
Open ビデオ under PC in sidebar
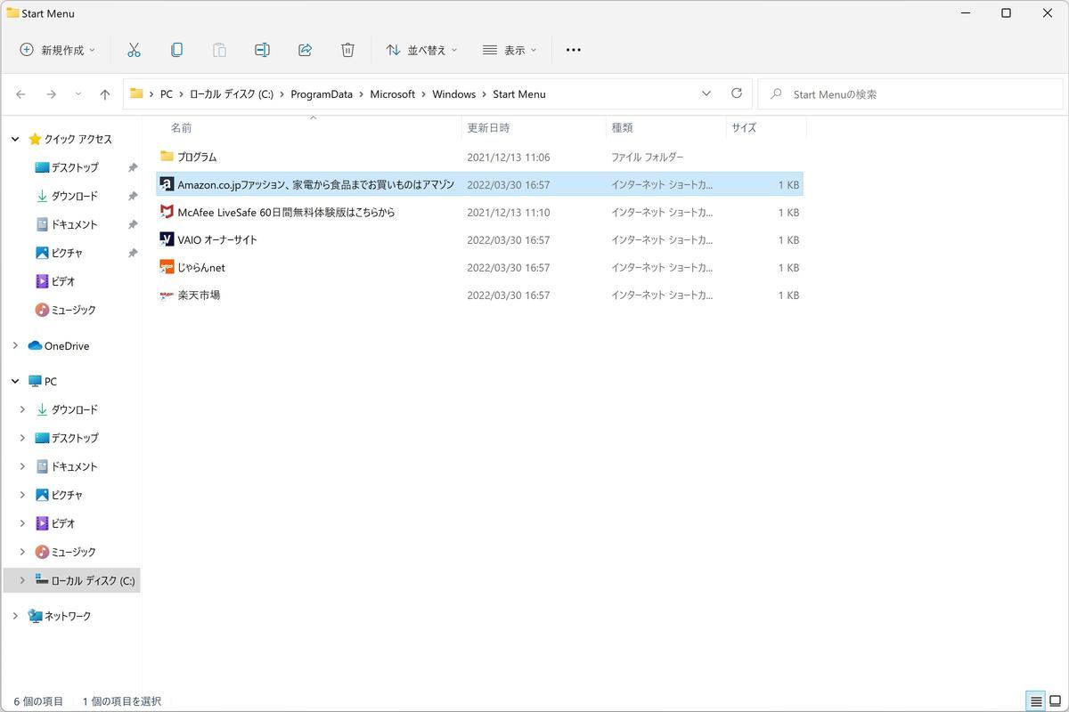tap(63, 523)
